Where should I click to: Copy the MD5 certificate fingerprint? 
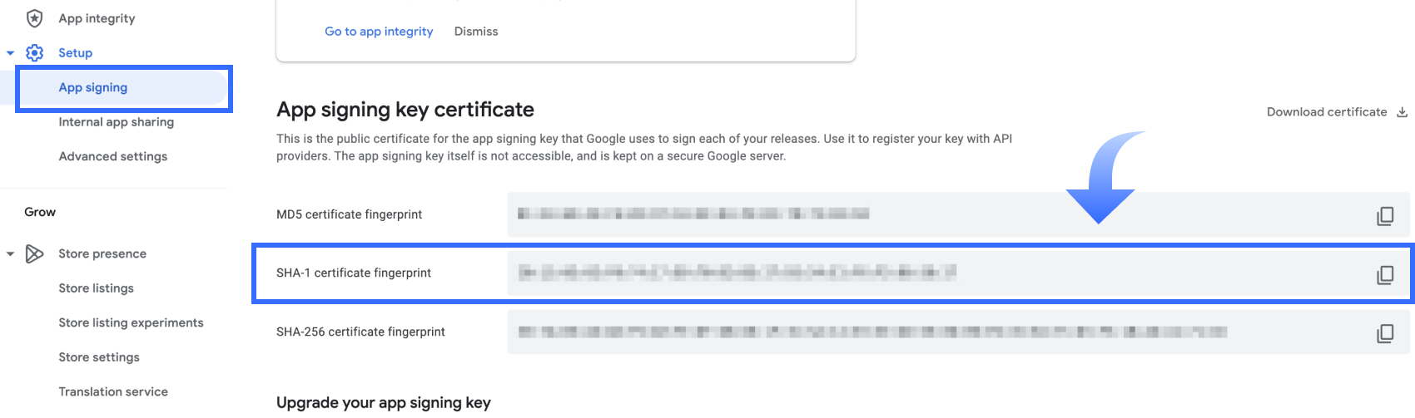coord(1385,216)
